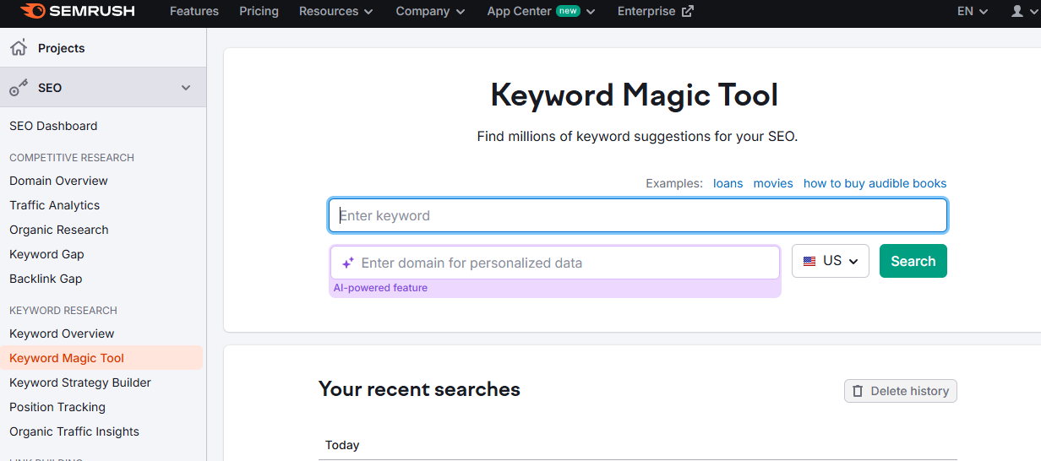Click the SEO key icon
This screenshot has width=1041, height=461.
point(19,88)
